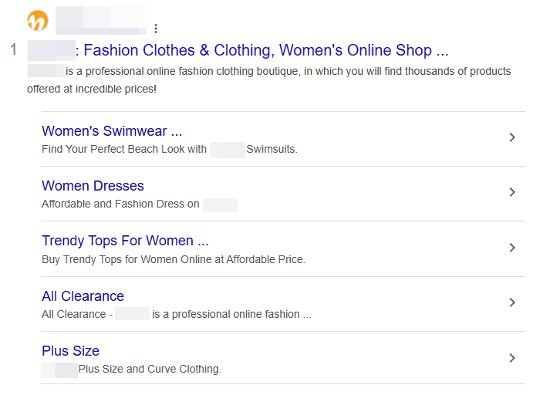The width and height of the screenshot is (540, 395).
Task: Visit the Trendy Tops For Women link
Action: pyautogui.click(x=125, y=241)
